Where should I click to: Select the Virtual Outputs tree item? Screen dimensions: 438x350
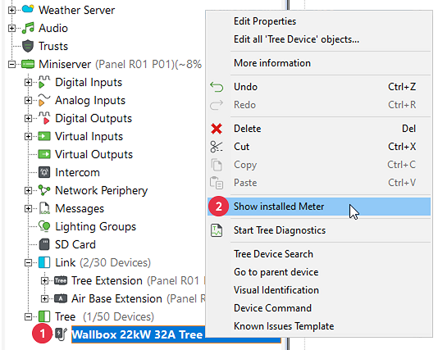coord(94,154)
